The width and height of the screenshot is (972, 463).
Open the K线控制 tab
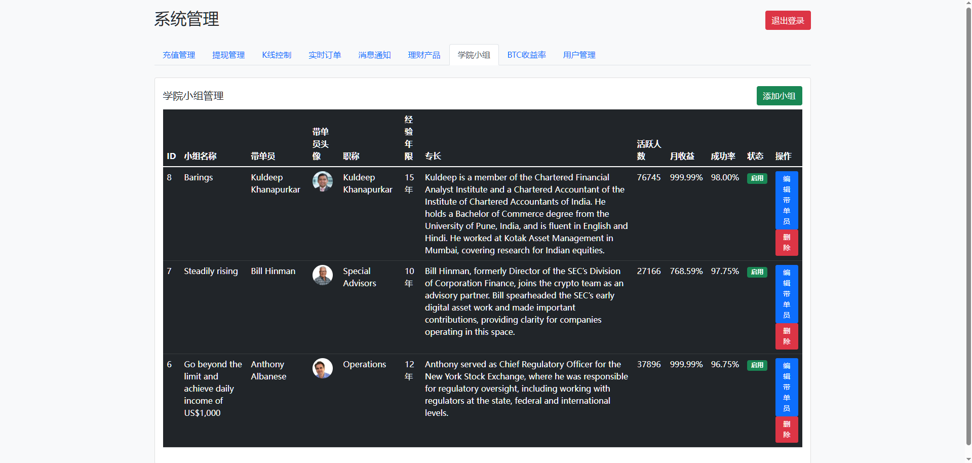pos(277,55)
